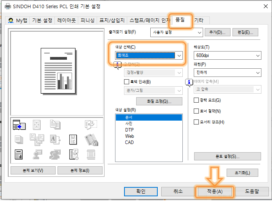
Task: Select 사진 in 색상 설정 list
Action: [149, 123]
